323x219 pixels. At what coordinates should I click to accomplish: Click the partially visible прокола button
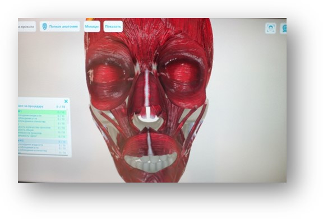click(x=27, y=26)
